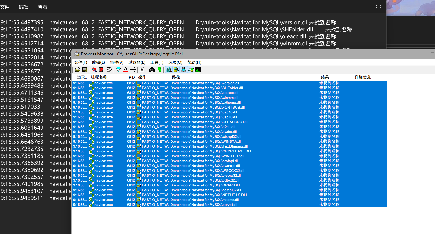435x234 pixels.
Task: Select the FONTSUB.dll event row
Action: pos(229,107)
